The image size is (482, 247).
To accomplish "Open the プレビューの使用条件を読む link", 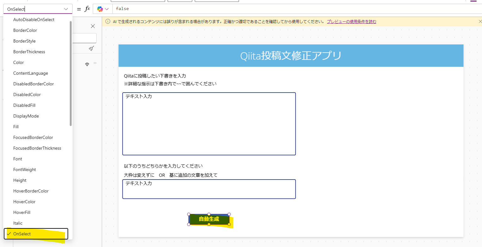I will [352, 21].
